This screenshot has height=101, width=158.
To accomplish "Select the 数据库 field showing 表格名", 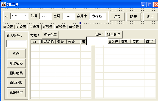I will pyautogui.click(x=97, y=16).
